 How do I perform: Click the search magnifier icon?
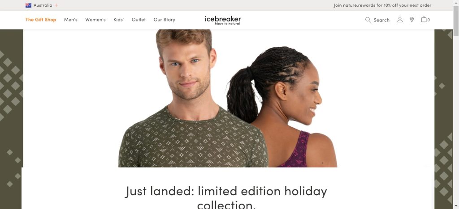[x=368, y=20]
